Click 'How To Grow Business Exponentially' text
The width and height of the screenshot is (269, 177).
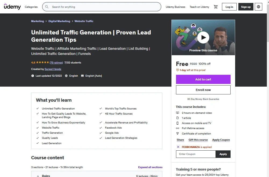pyautogui.click(x=63, y=123)
